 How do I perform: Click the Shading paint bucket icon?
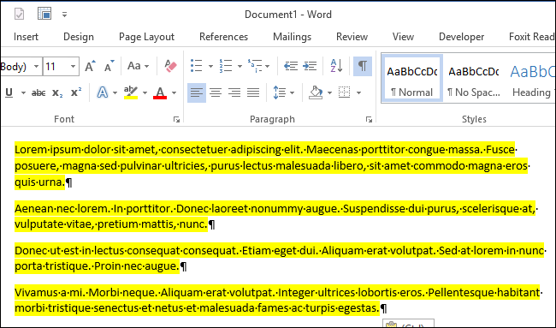[x=316, y=93]
